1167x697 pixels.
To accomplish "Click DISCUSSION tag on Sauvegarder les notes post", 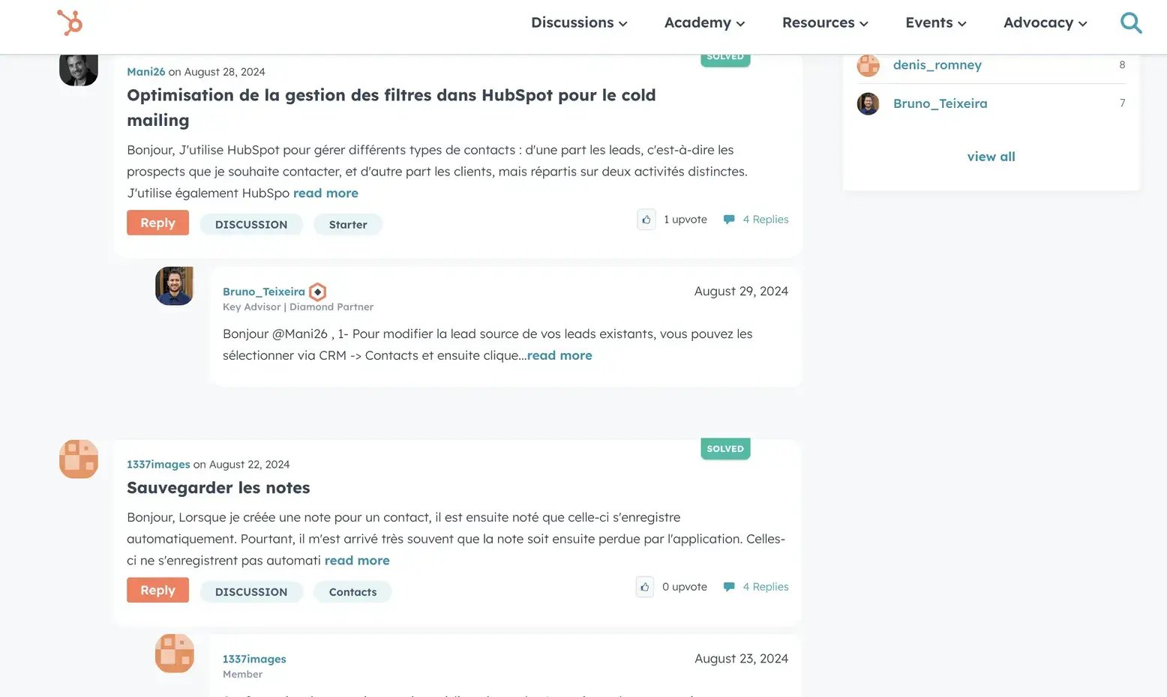I will pos(251,591).
